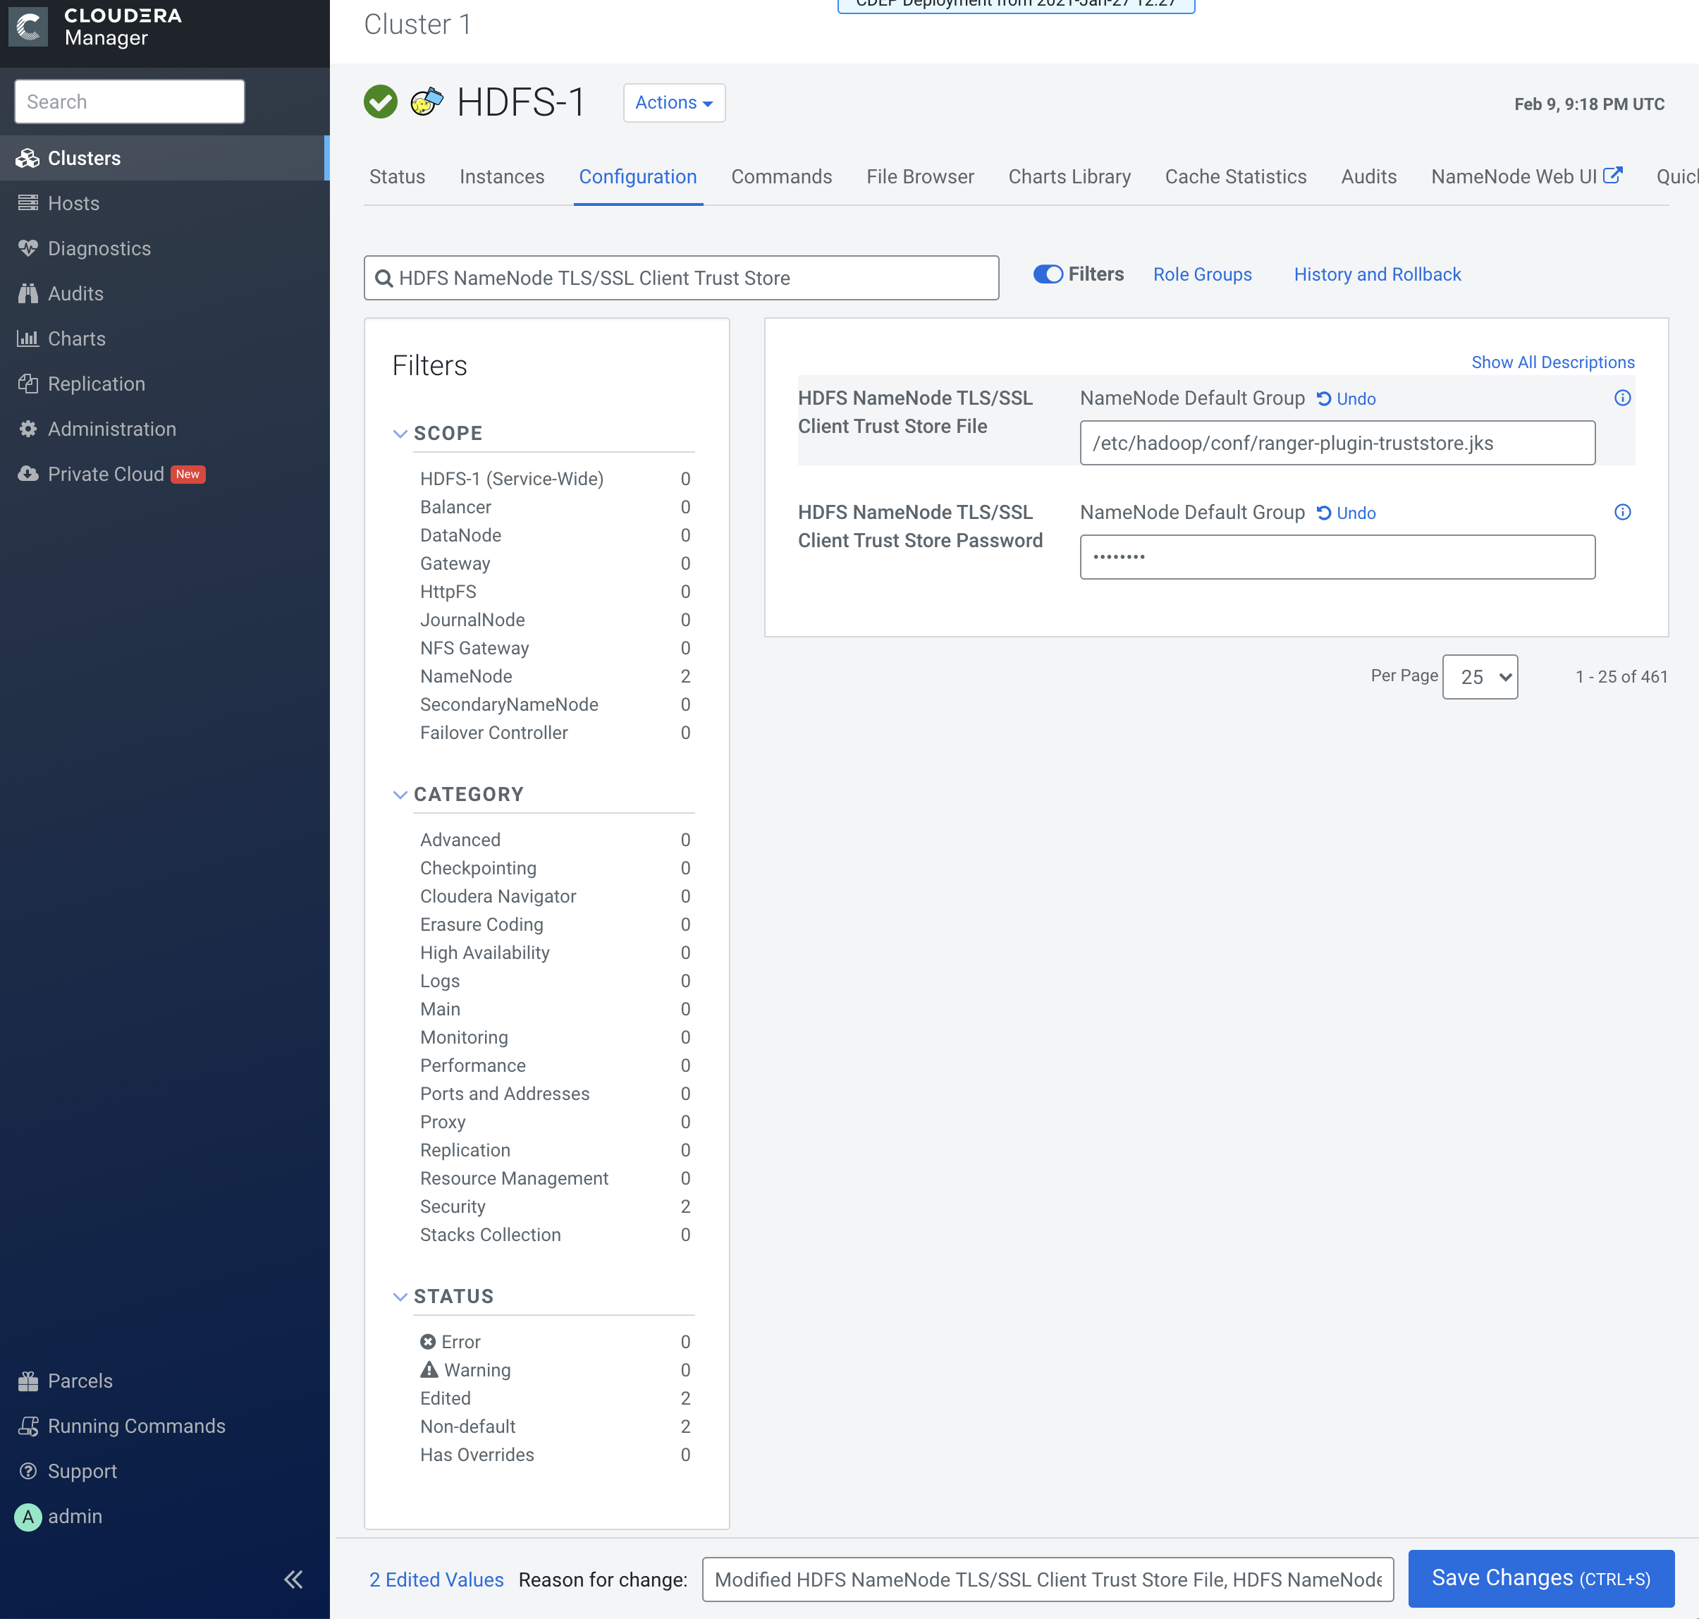
Task: Open History and Rollback link
Action: pos(1377,274)
